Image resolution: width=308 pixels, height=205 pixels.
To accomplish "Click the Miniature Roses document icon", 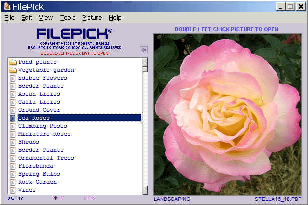I will [13, 134].
